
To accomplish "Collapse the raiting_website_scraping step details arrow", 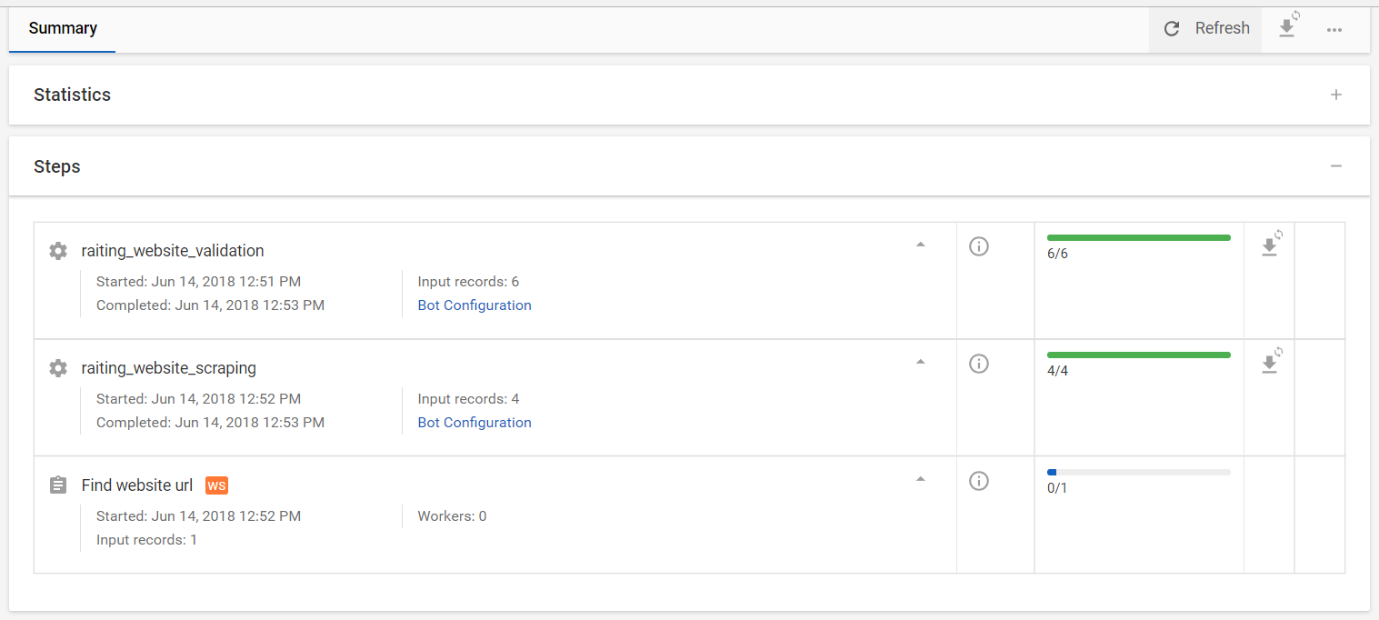I will (920, 362).
